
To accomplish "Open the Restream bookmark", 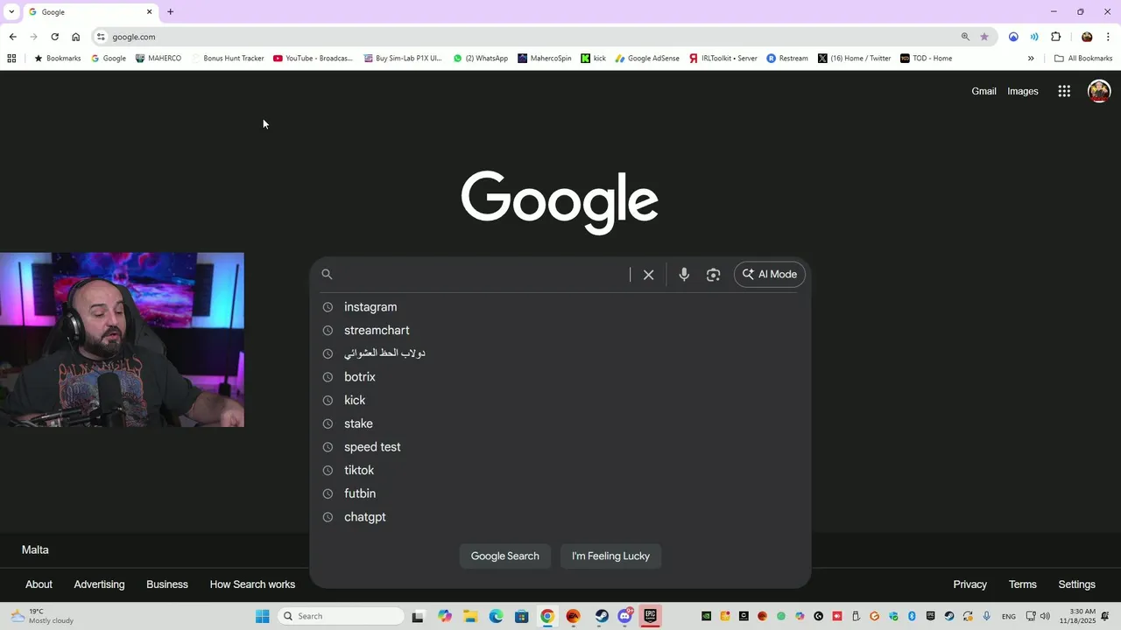I will 787,59.
